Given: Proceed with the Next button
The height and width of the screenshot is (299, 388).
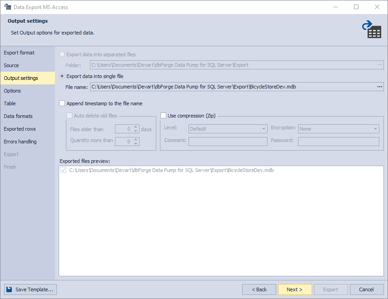Looking at the screenshot, I should point(295,289).
